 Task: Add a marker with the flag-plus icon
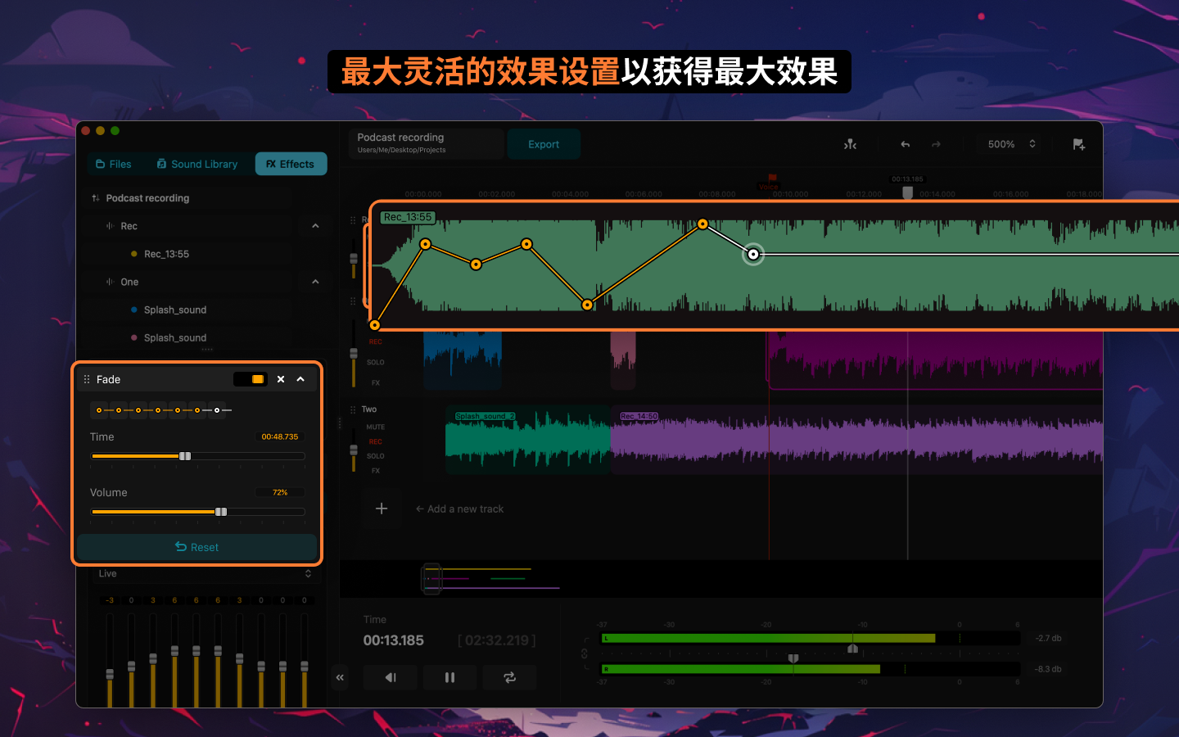point(1079,144)
